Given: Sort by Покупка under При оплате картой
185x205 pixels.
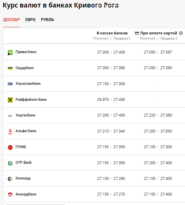Looking at the screenshot, I should click(148, 38).
